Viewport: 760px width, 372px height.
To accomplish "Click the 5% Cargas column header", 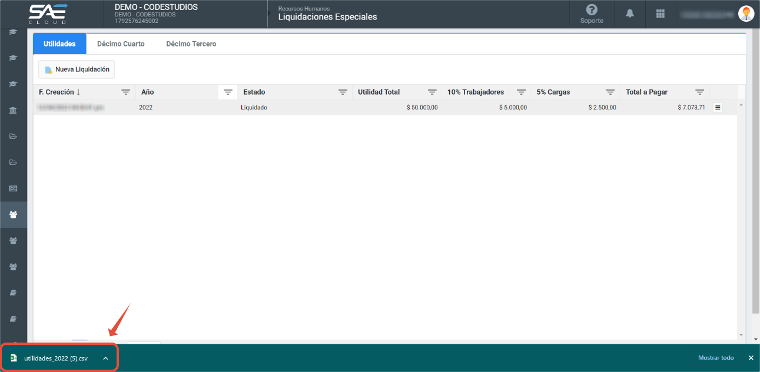I will tap(553, 92).
